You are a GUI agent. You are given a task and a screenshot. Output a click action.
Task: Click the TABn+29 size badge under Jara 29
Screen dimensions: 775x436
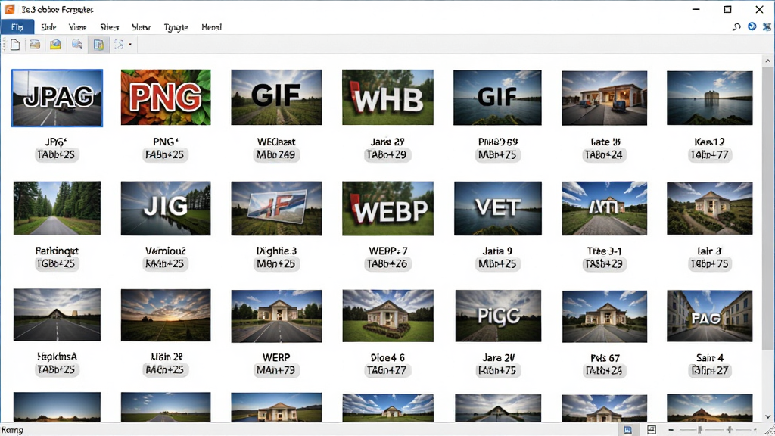(387, 154)
